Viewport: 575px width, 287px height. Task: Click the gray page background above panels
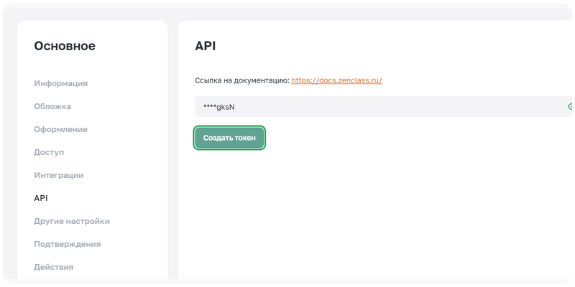click(287, 10)
